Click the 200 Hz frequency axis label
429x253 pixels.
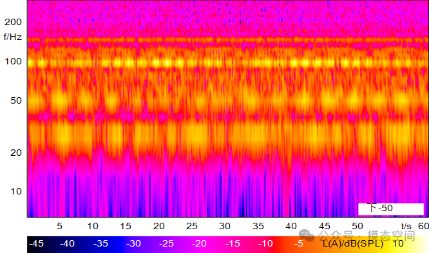pyautogui.click(x=13, y=22)
